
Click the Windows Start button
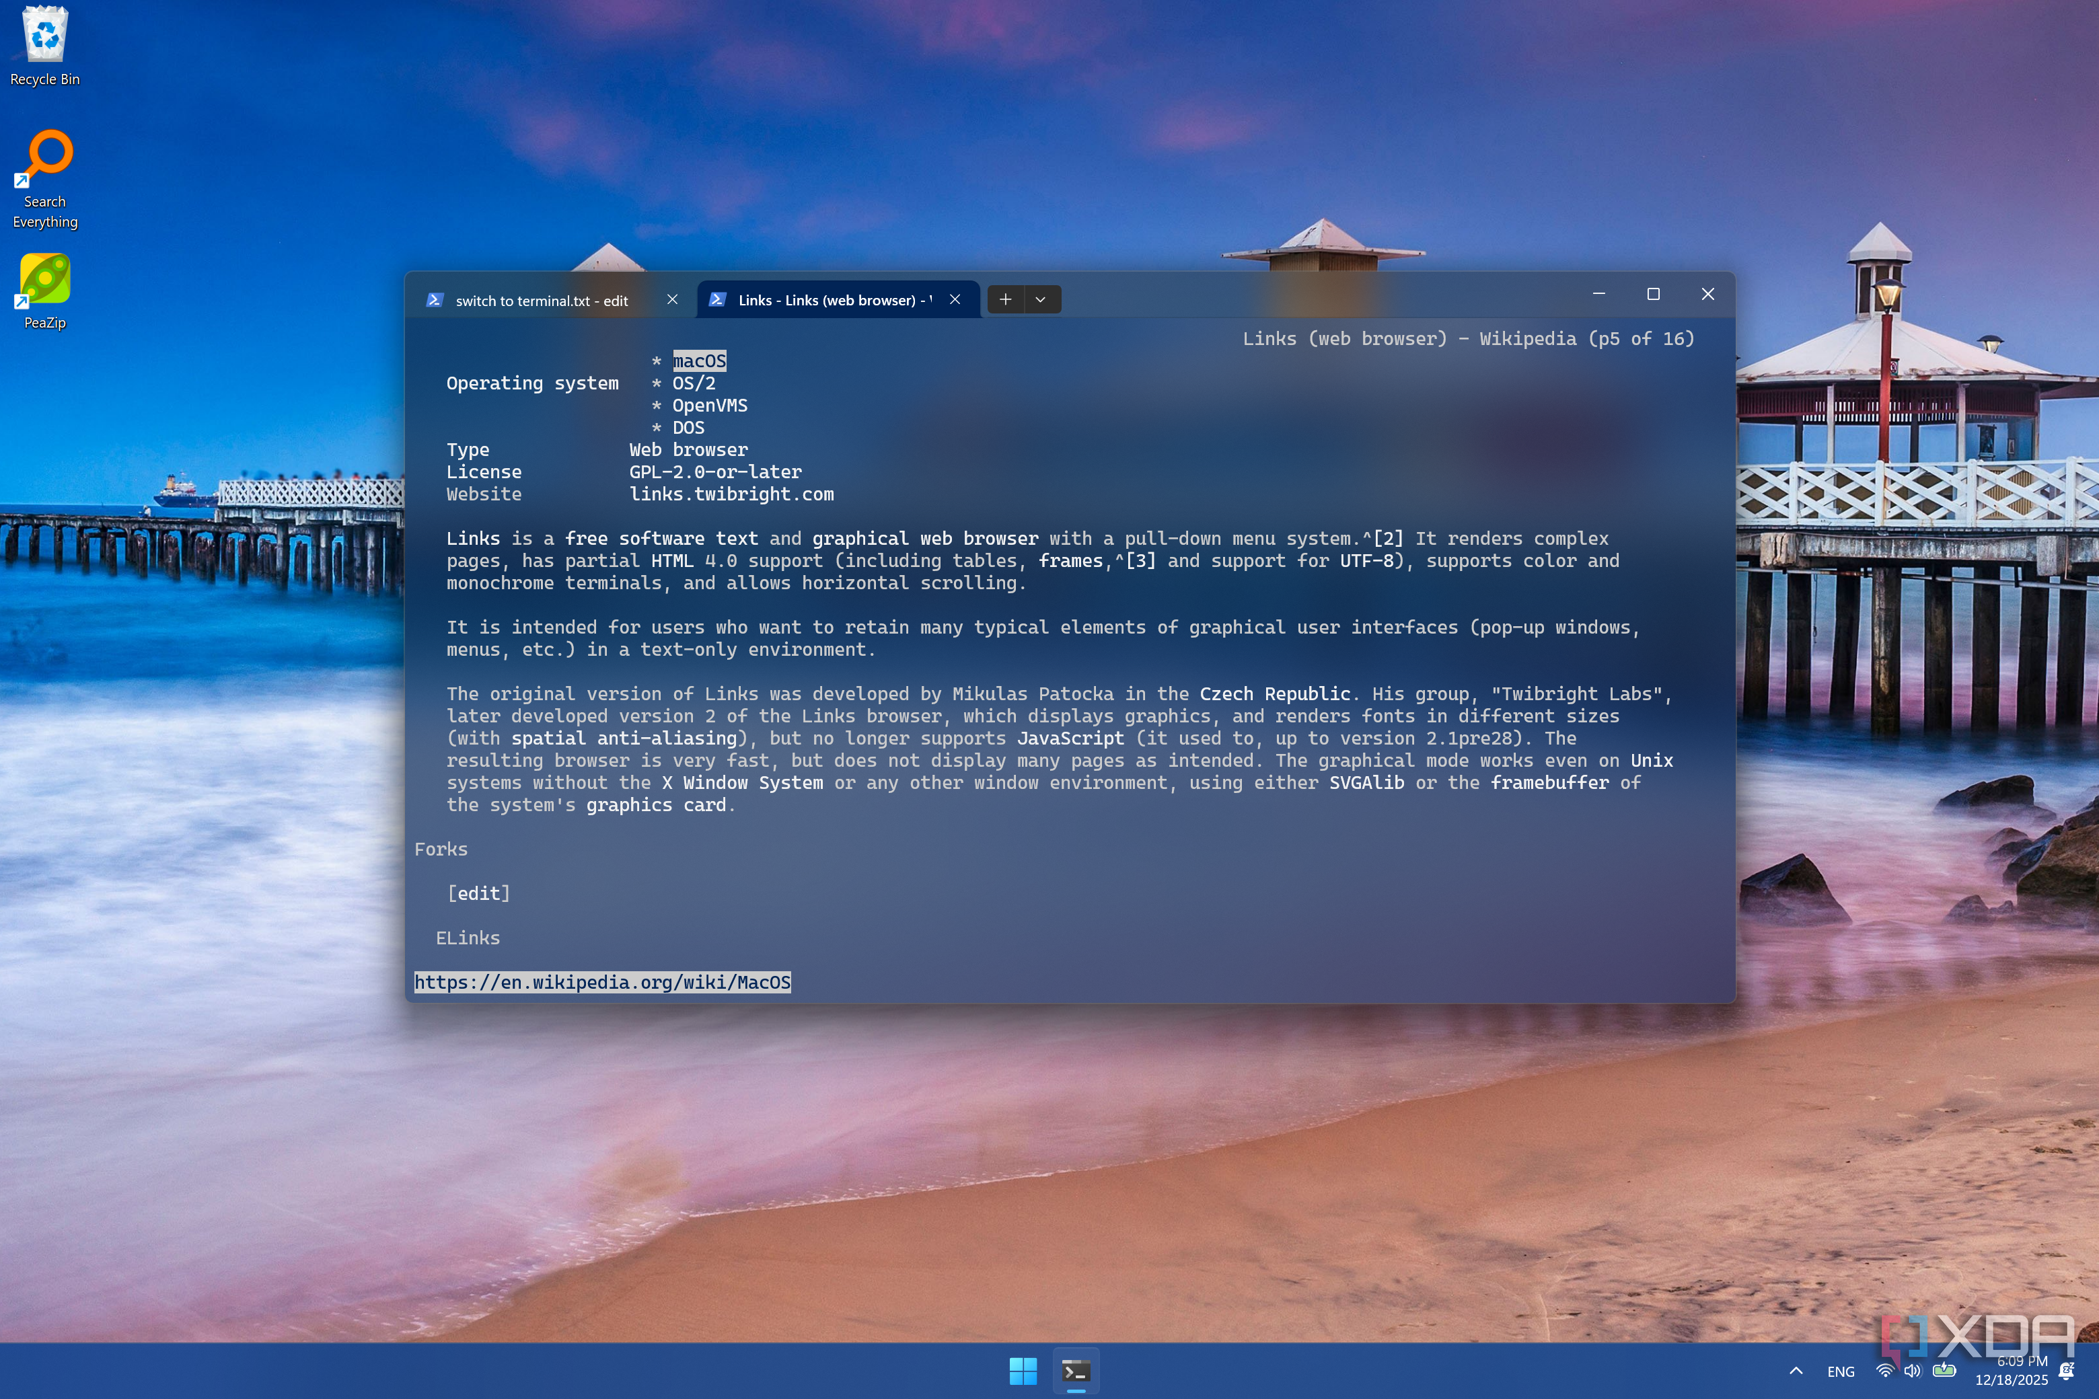pyautogui.click(x=1023, y=1371)
